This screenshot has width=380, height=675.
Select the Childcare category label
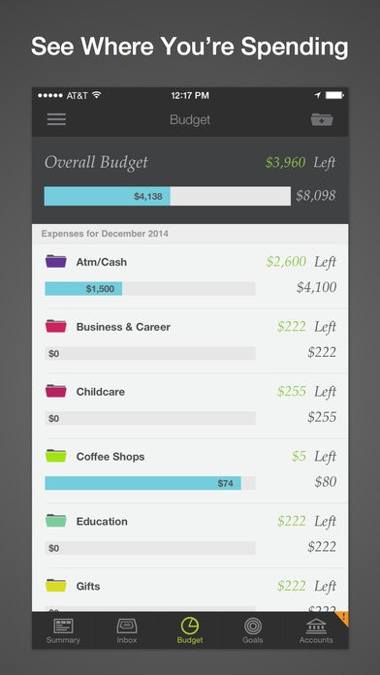point(100,392)
